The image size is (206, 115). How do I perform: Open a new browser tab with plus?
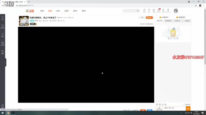click(29, 2)
